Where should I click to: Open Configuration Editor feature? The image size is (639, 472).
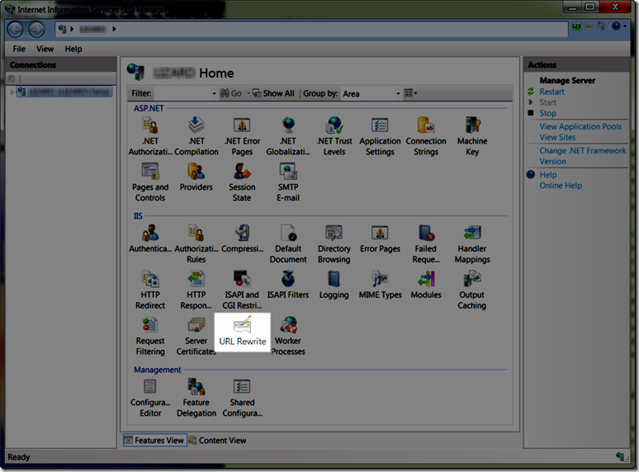[x=150, y=397]
